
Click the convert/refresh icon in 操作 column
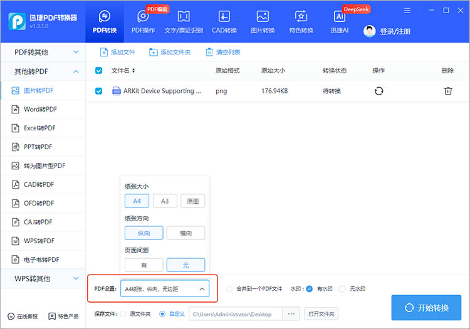(x=379, y=91)
